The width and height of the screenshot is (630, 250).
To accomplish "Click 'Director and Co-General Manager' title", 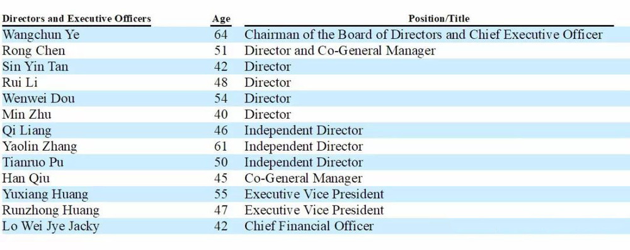I will pos(340,51).
